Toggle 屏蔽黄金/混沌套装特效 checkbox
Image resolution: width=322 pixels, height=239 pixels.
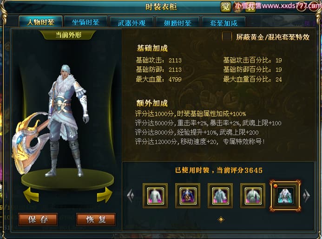click(227, 36)
